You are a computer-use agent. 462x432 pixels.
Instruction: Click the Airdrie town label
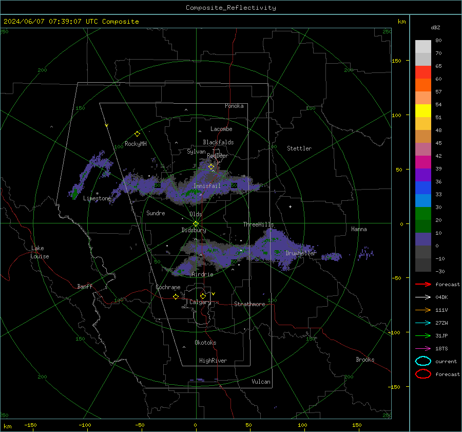202,274
